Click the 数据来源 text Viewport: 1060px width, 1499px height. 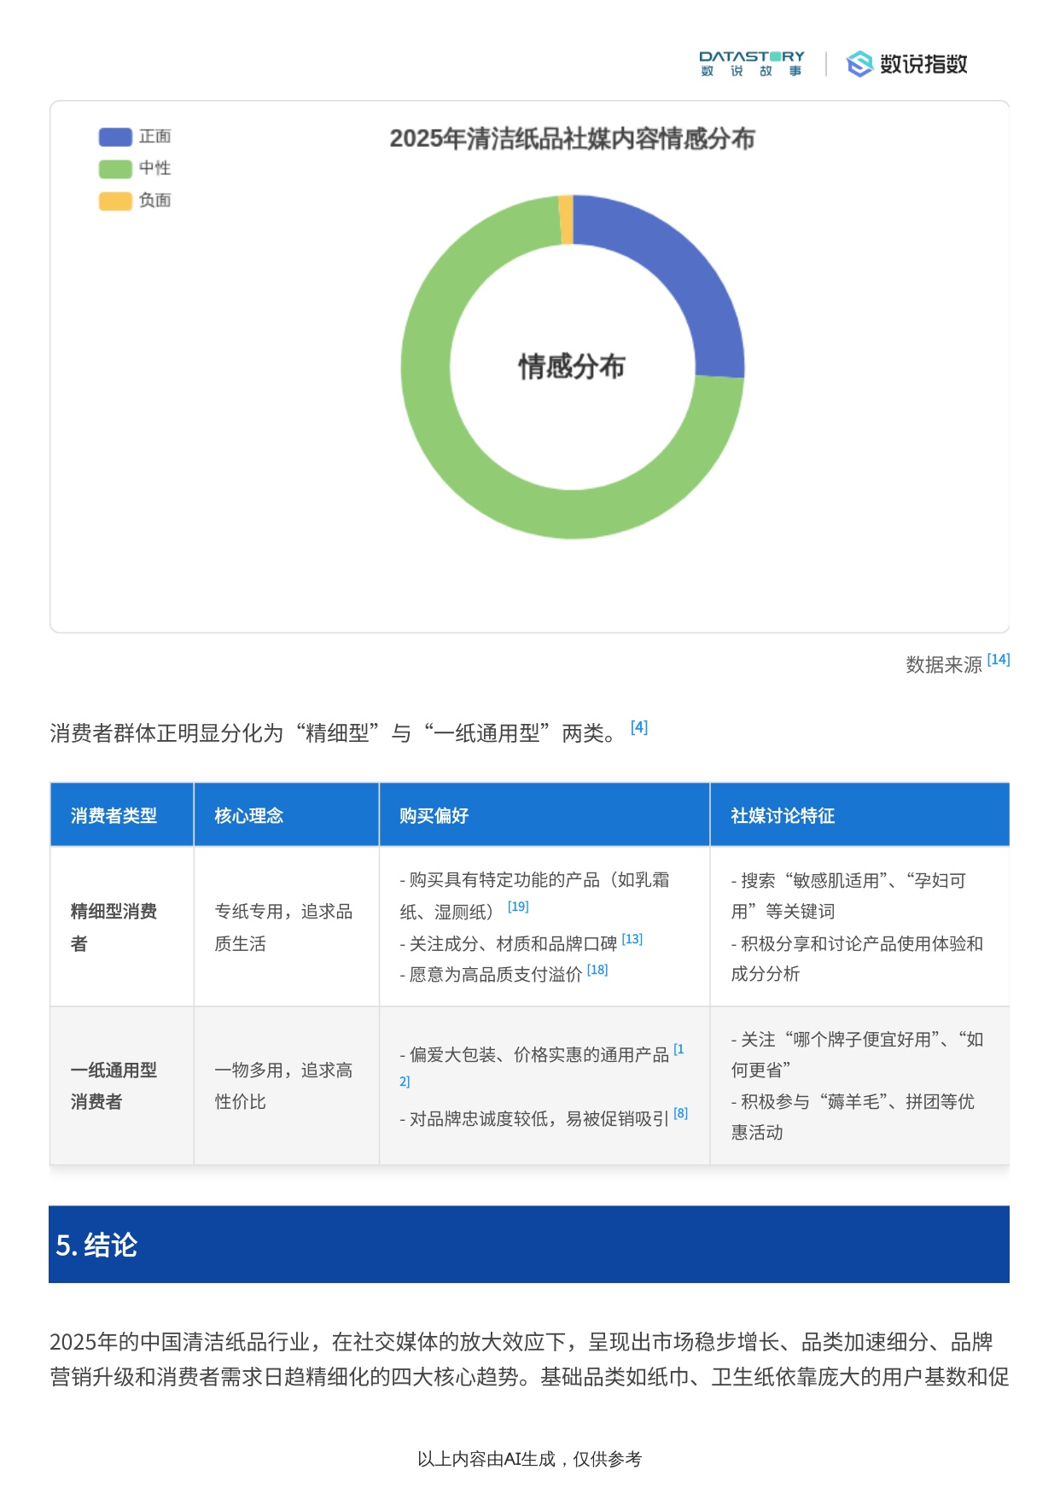tap(944, 665)
